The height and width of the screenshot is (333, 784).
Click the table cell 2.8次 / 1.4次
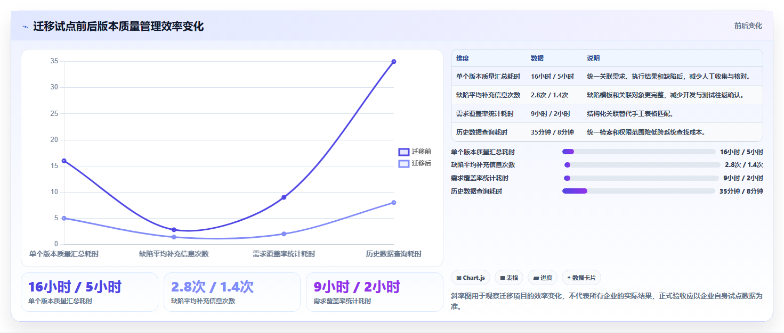point(549,95)
